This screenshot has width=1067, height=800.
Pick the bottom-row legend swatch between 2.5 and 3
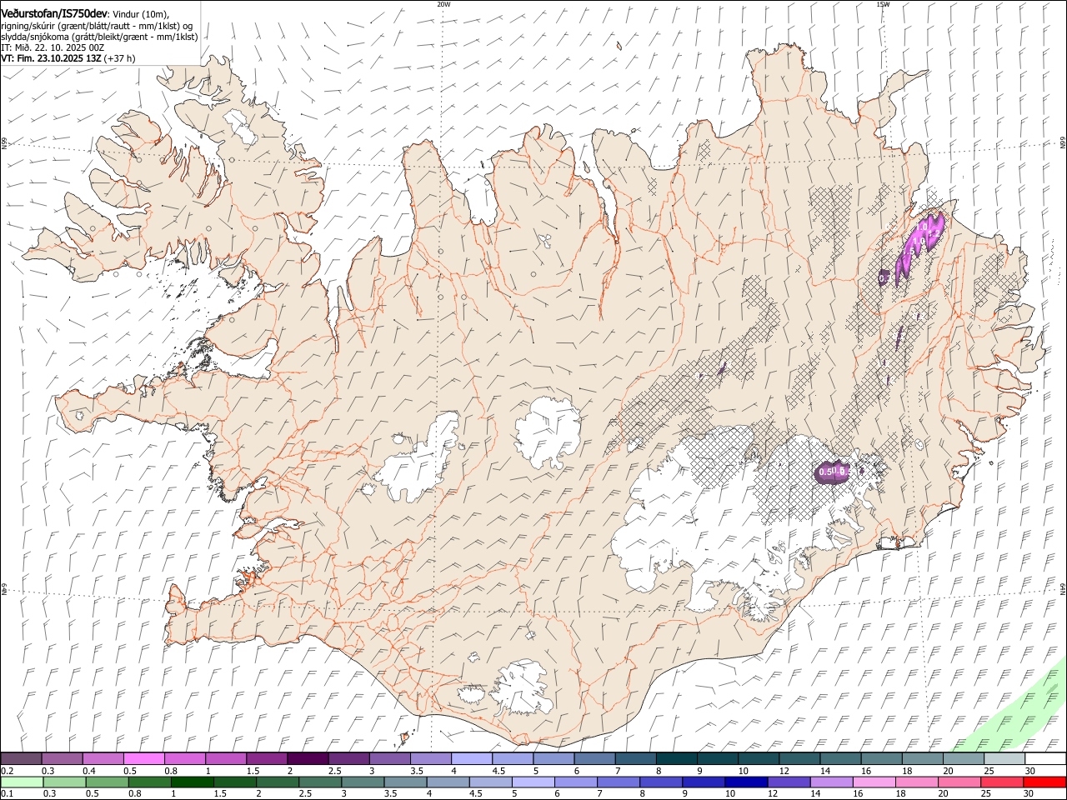(320, 782)
